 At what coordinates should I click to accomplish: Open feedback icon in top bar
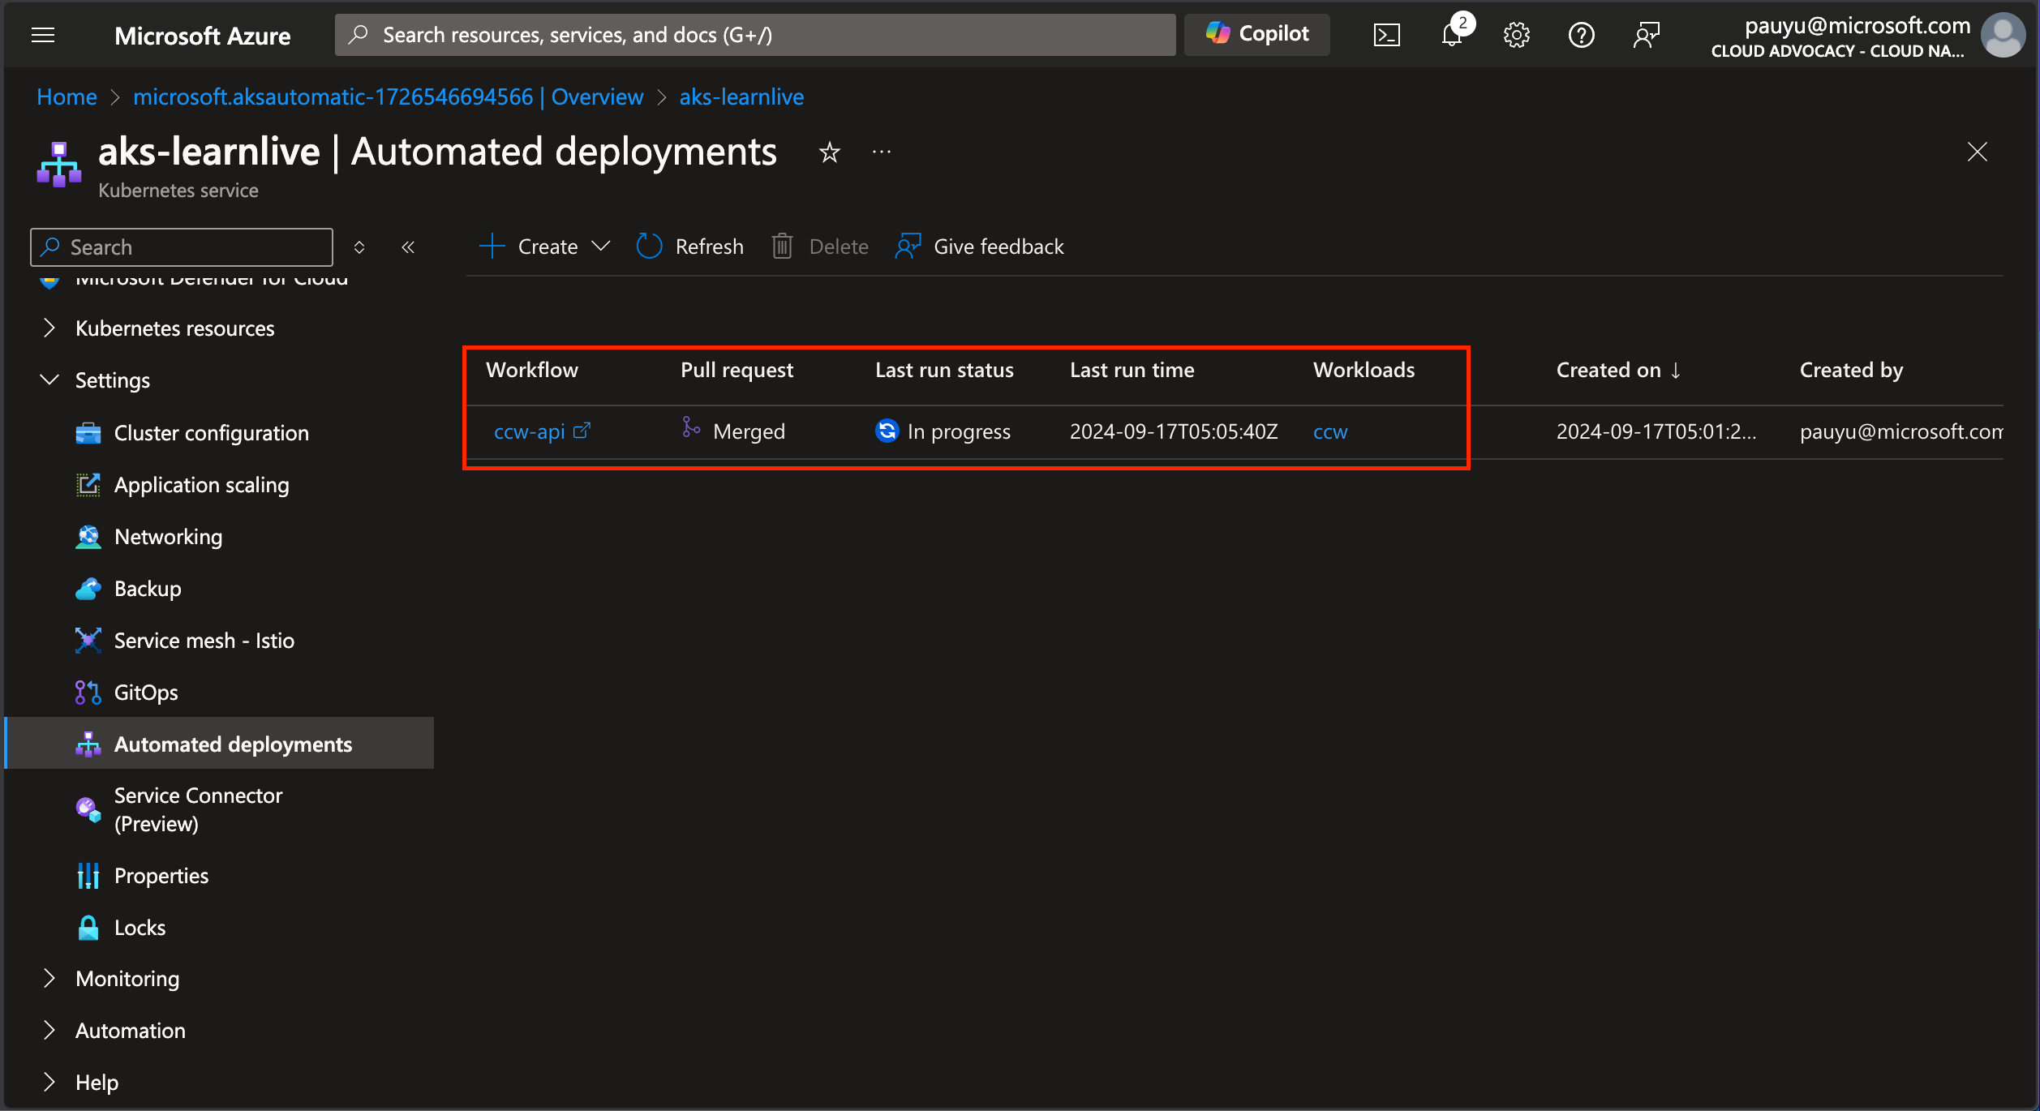pos(1646,35)
